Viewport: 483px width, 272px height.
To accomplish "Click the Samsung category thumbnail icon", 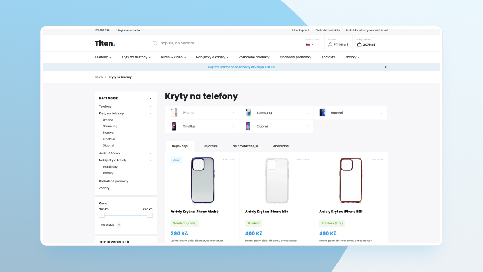I will click(x=248, y=113).
